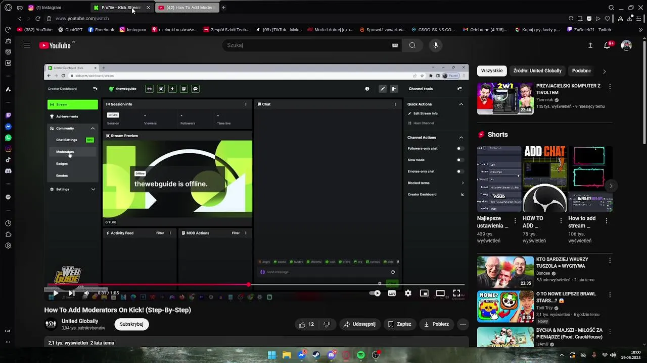The image size is (647, 363).
Task: Select the Źródło: United Globally chip
Action: click(537, 71)
